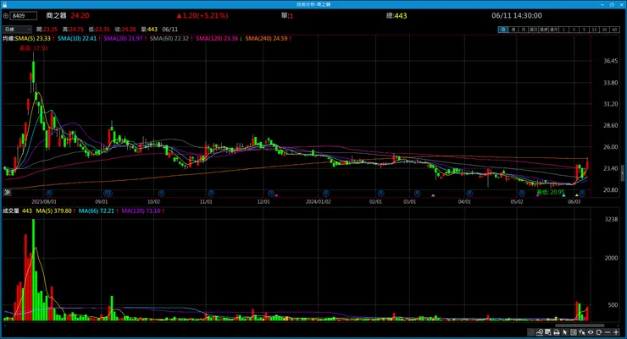Click the printer icon in bottom toolbar

click(x=557, y=332)
